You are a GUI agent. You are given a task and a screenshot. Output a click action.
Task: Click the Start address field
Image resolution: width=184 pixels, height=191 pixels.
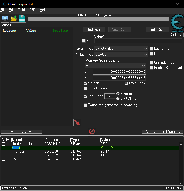coord(119,72)
